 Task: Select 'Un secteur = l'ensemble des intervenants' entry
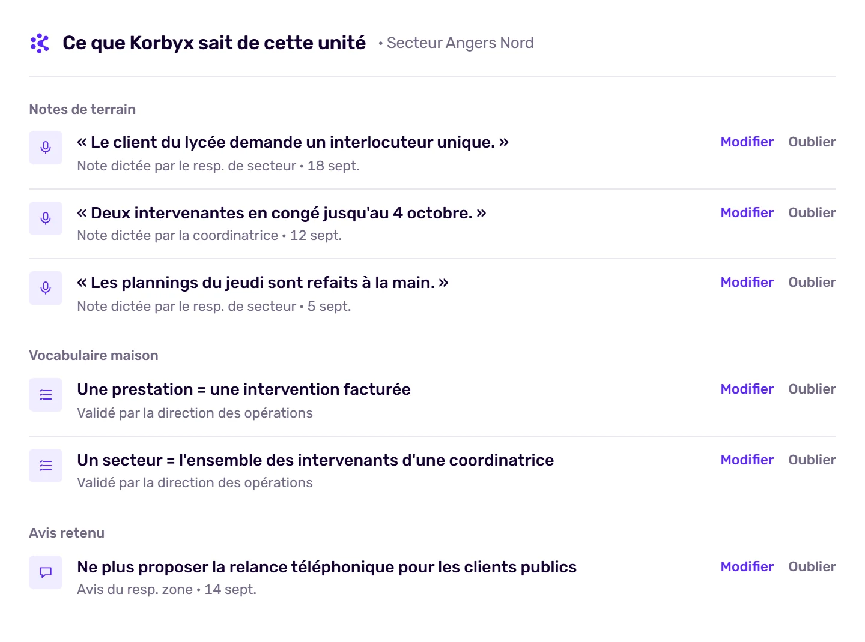tap(315, 460)
